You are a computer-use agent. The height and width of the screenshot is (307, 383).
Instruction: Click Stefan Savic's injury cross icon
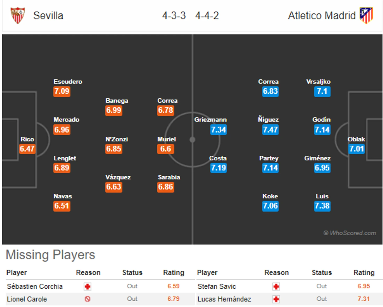coord(276,287)
